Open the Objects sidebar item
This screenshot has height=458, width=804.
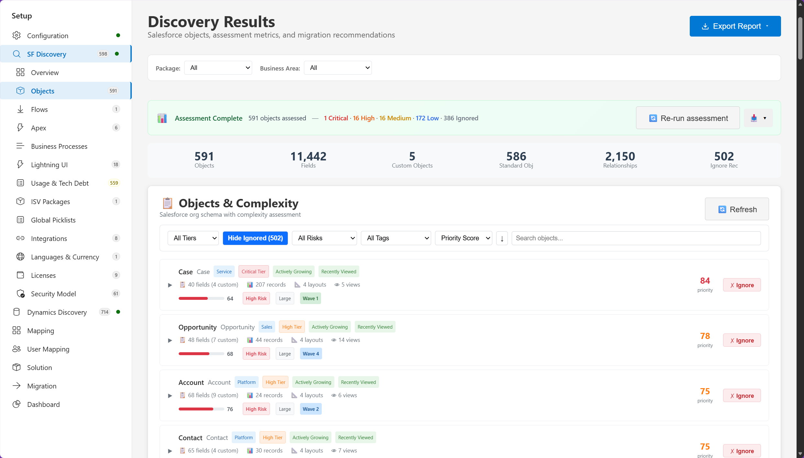(66, 91)
